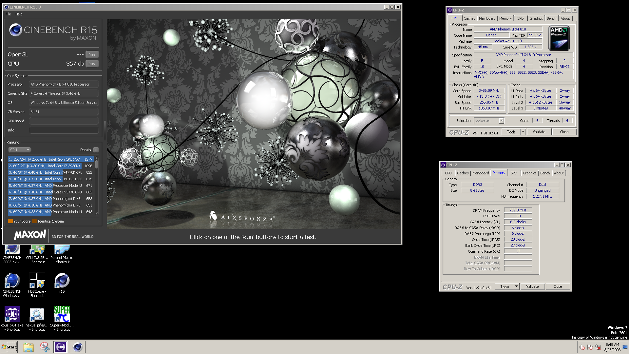Open Graphics tab in memory CPU-Z window
This screenshot has height=354, width=629.
(529, 173)
